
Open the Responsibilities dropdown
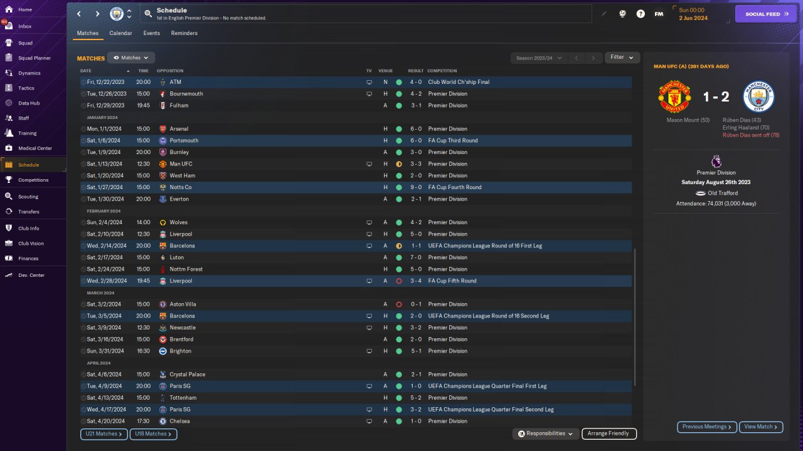tap(545, 433)
